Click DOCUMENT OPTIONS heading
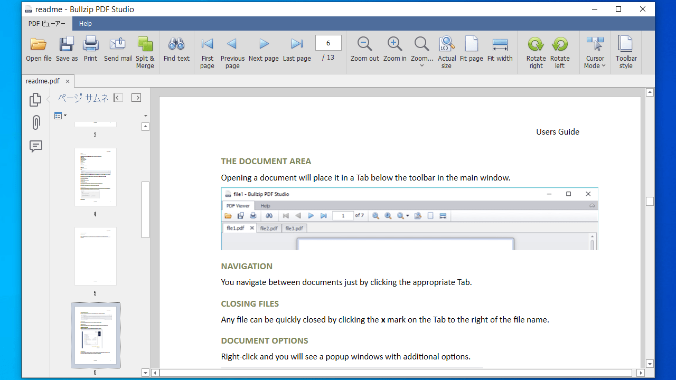This screenshot has height=380, width=676. (265, 340)
